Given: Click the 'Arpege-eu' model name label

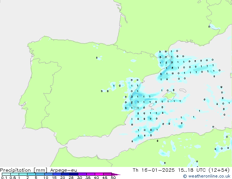Looking at the screenshot, I should coord(63,170).
